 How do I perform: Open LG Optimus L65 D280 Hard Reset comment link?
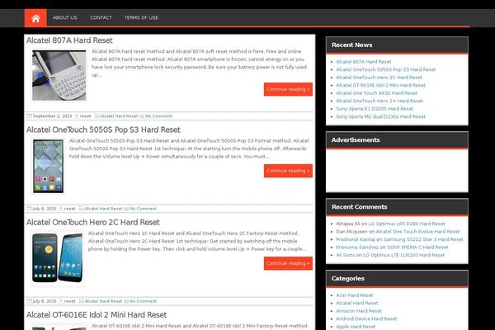click(407, 224)
